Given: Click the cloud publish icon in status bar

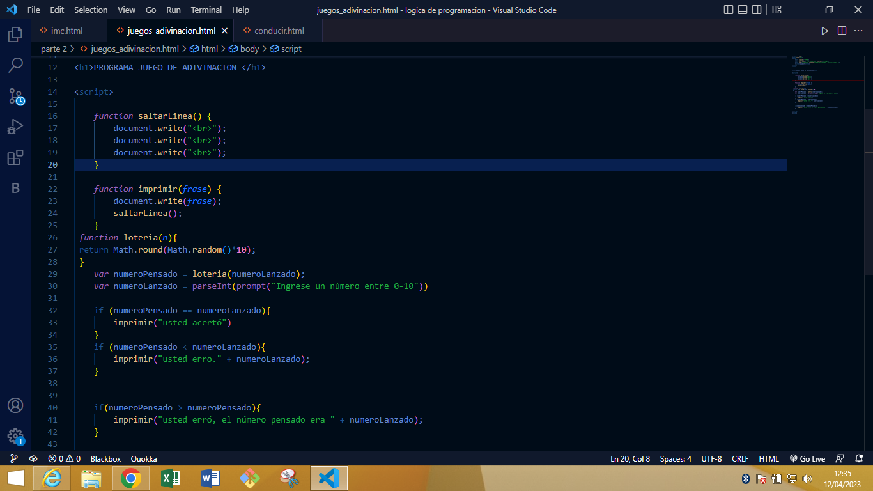Looking at the screenshot, I should coord(33,459).
